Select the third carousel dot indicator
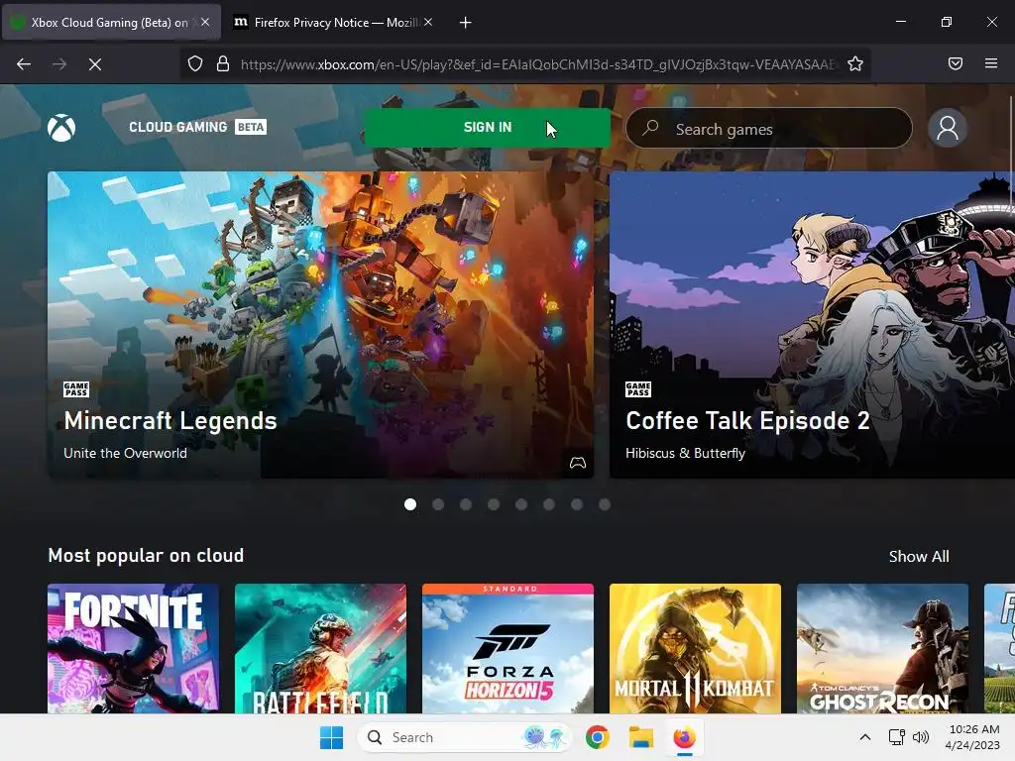This screenshot has width=1015, height=761. [466, 504]
